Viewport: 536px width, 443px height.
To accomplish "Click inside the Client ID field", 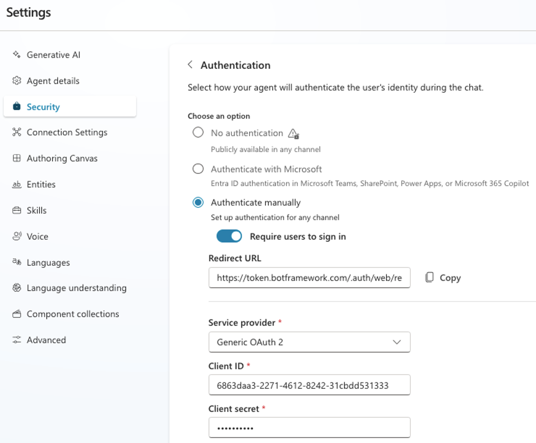I will coord(309,385).
